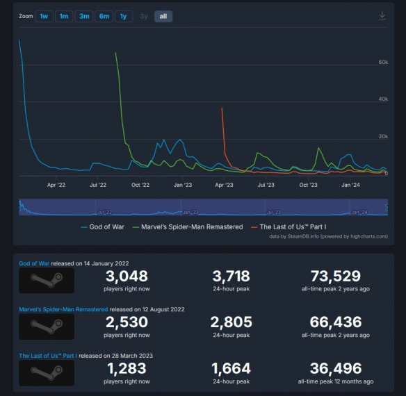Click the 3,718 24-hour peak value

tap(232, 277)
